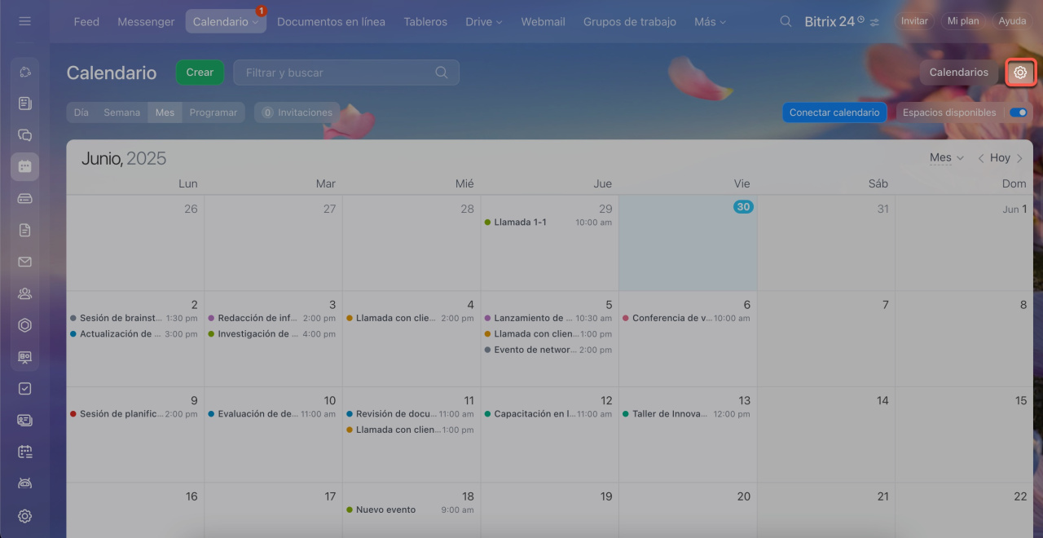Open the booking schedule sidebar icon
Image resolution: width=1043 pixels, height=538 pixels.
tap(24, 452)
